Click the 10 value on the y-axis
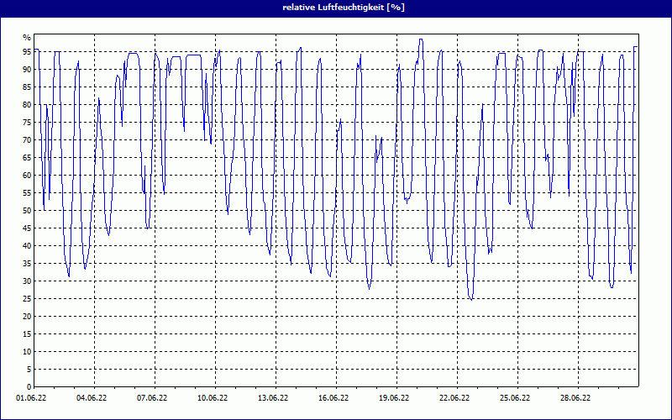 pyautogui.click(x=26, y=352)
